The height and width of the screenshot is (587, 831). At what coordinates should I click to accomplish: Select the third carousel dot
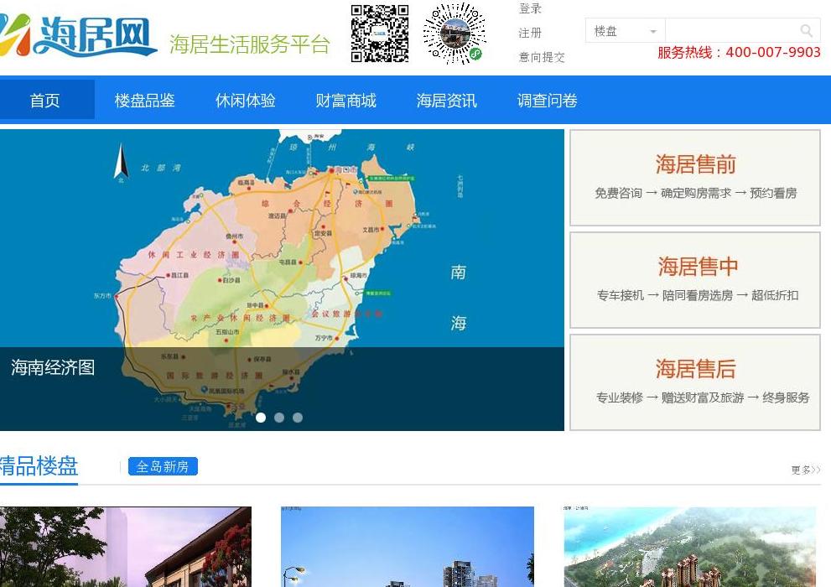click(298, 418)
